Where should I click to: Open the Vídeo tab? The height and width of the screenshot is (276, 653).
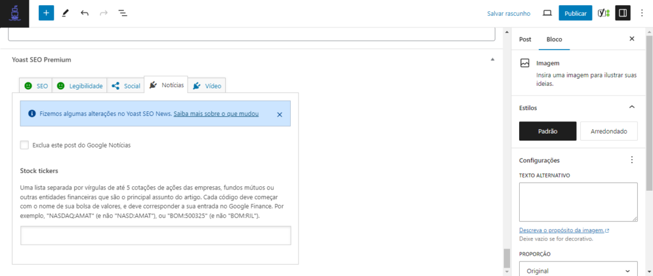tap(207, 86)
